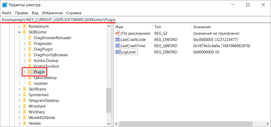Expand the Wireshark key
271x127 pixels.
pyautogui.click(x=19, y=106)
